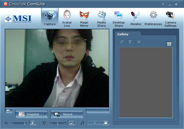
Task: Open the Avatar Live feature
Action: pos(67,18)
